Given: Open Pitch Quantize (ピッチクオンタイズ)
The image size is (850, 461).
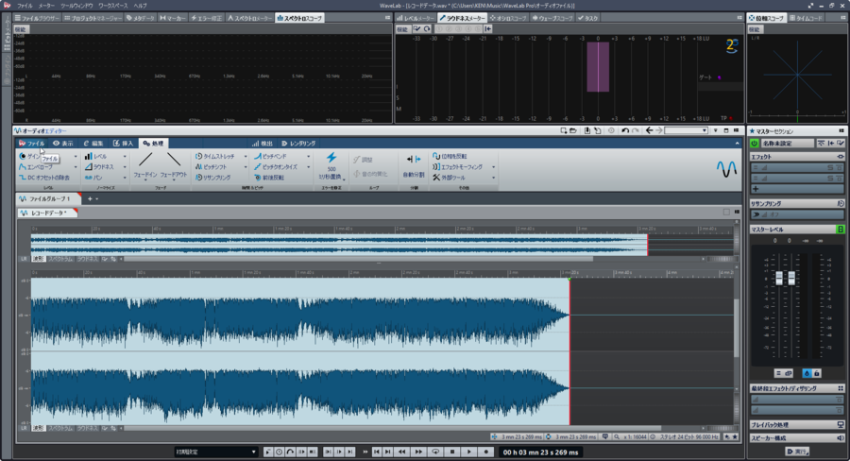Looking at the screenshot, I should click(x=276, y=167).
